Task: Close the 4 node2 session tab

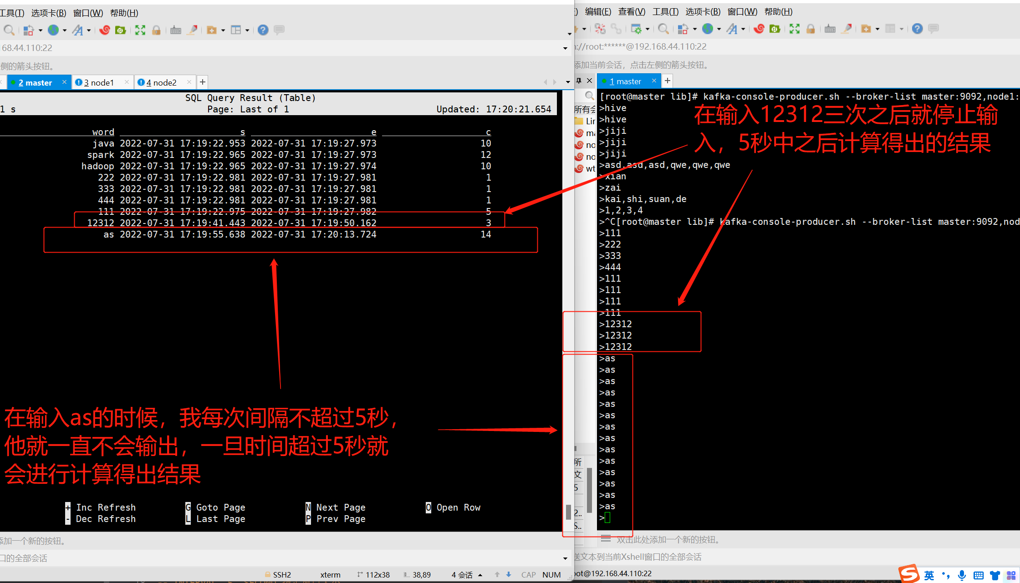Action: point(189,82)
